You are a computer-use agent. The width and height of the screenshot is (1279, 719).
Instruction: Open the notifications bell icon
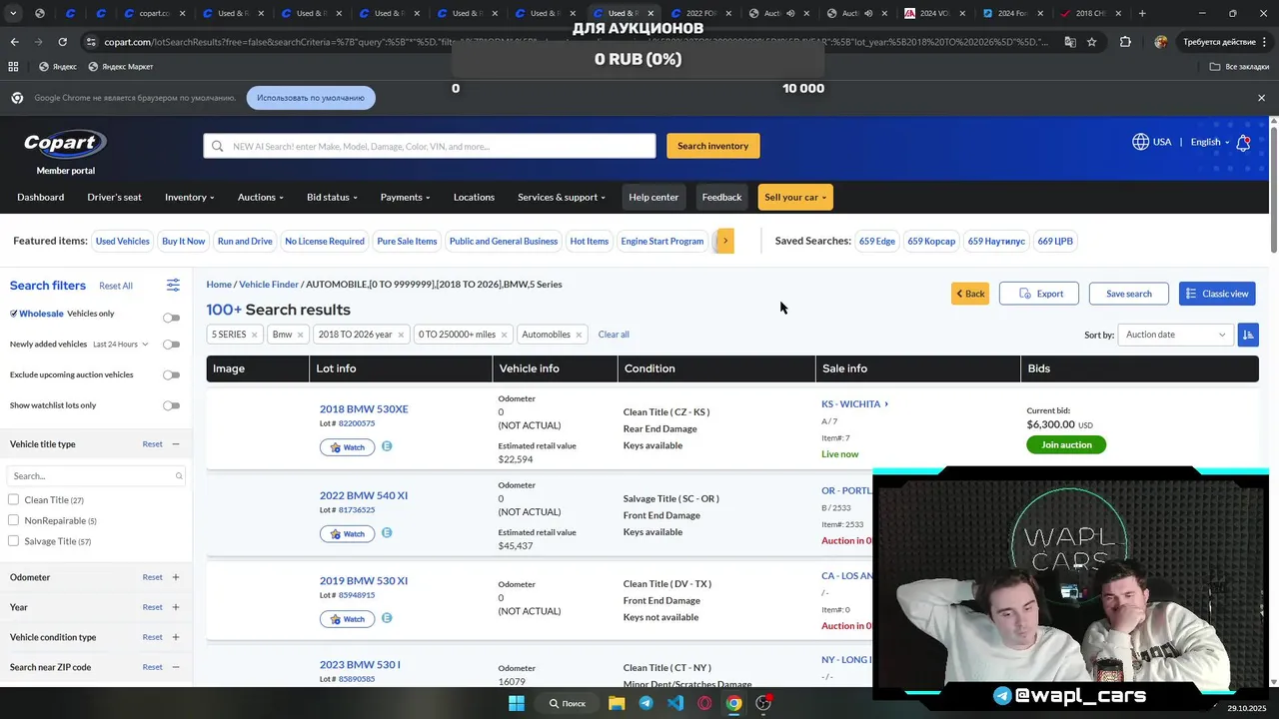coord(1243,143)
